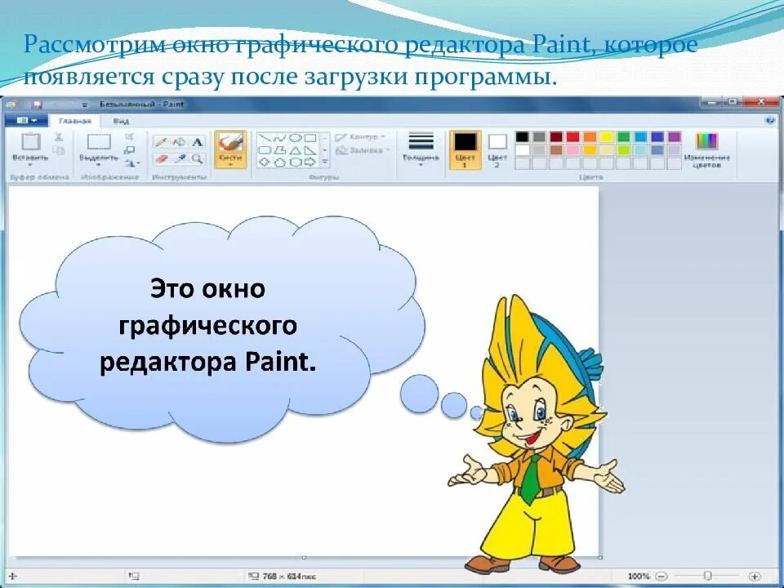Choose the black color swatch
The width and height of the screenshot is (784, 588).
click(522, 137)
